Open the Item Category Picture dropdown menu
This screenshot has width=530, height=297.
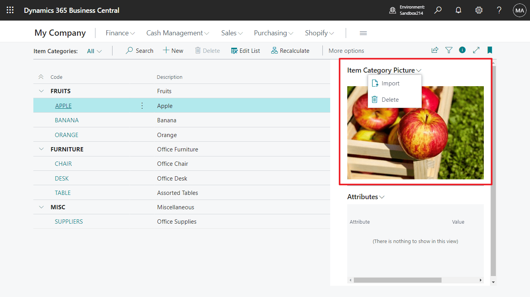(x=419, y=70)
